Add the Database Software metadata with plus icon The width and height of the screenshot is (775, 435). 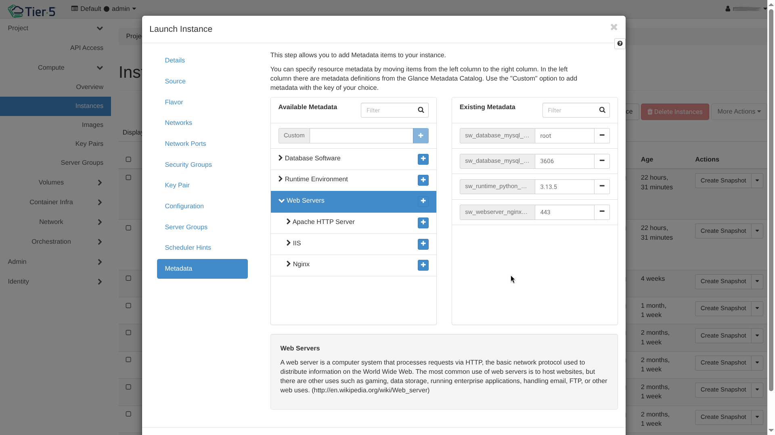pyautogui.click(x=423, y=159)
